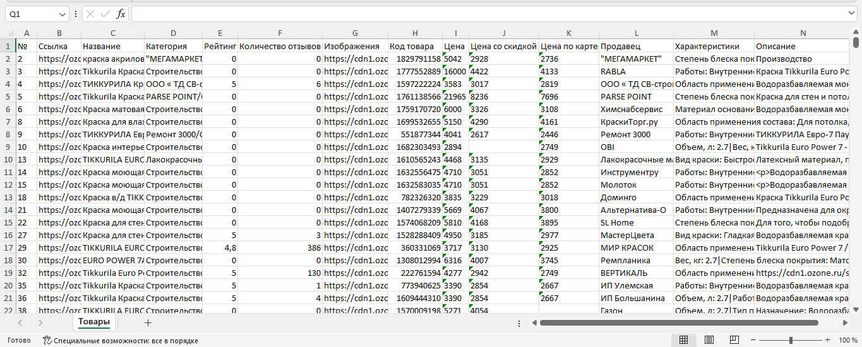Viewport: 862px width, 347px height.
Task: Select column A header
Action: 26,33
